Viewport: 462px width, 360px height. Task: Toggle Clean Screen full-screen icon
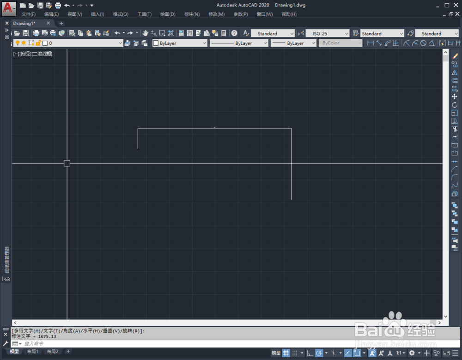[x=447, y=353]
